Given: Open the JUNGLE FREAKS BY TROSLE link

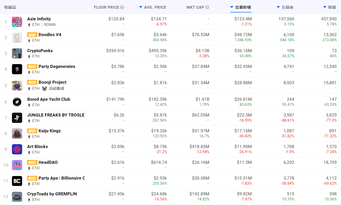Looking at the screenshot, I should click(56, 115).
